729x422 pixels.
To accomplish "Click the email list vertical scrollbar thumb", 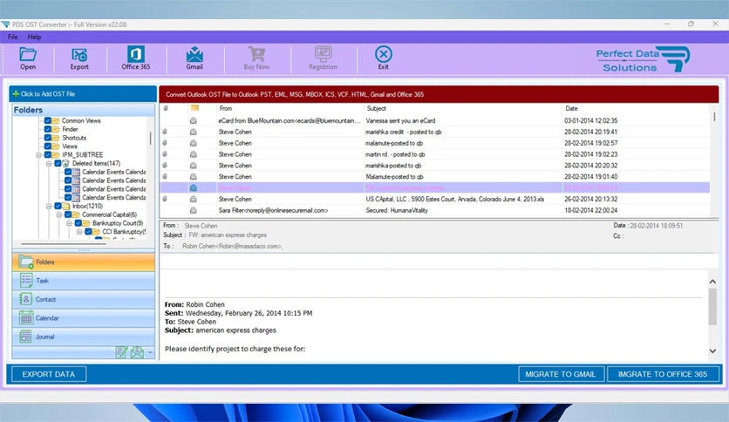I will [714, 115].
